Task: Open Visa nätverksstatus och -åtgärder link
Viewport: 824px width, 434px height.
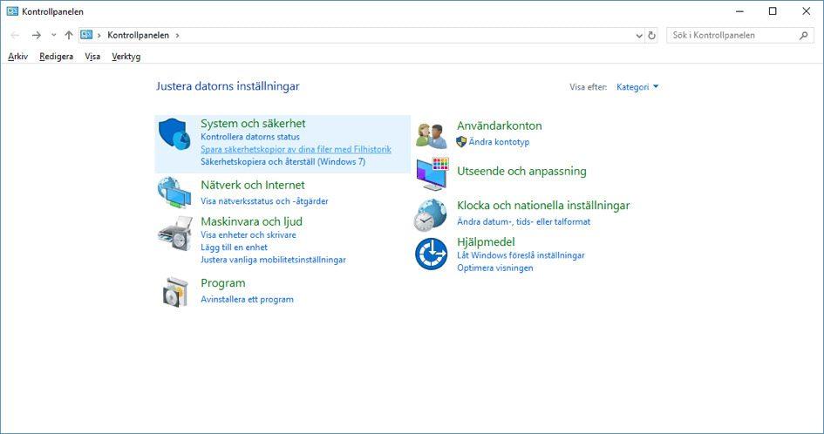Action: (x=264, y=201)
